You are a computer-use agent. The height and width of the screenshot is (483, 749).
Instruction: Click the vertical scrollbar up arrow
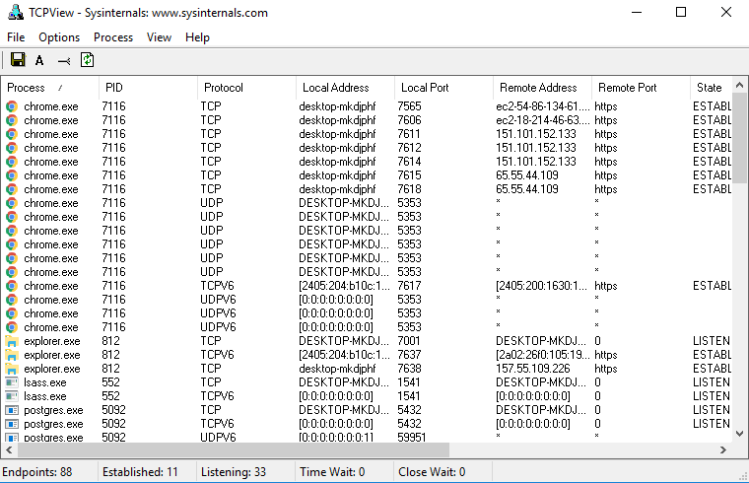point(739,85)
